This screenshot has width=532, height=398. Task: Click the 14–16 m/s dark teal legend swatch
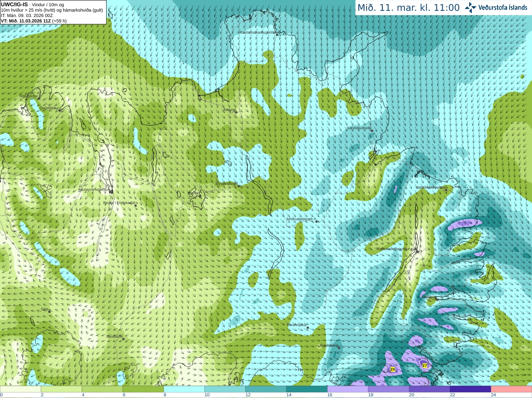click(307, 389)
